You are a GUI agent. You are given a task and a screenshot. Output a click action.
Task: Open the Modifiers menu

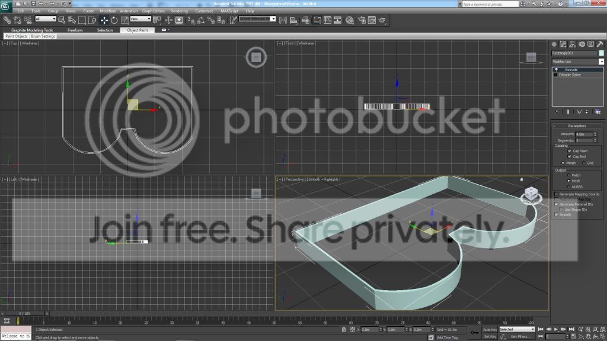point(108,11)
